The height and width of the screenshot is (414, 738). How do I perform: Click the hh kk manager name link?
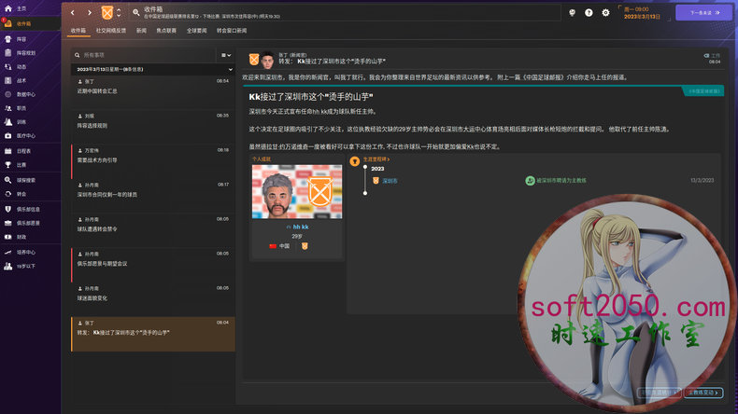coord(300,227)
